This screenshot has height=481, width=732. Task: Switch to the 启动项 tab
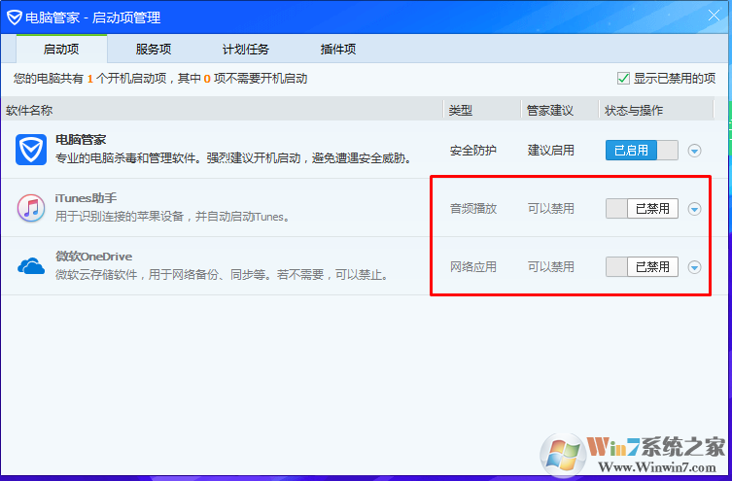click(x=61, y=49)
